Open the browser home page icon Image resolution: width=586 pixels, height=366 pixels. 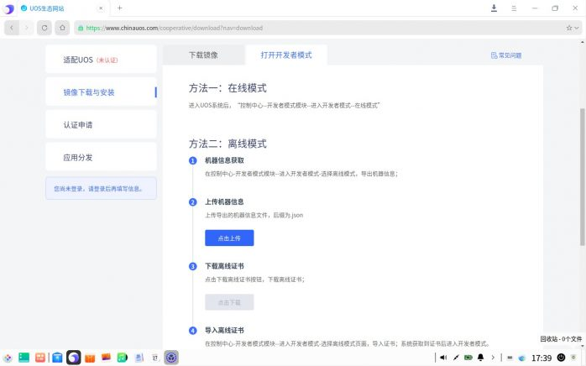[62, 28]
